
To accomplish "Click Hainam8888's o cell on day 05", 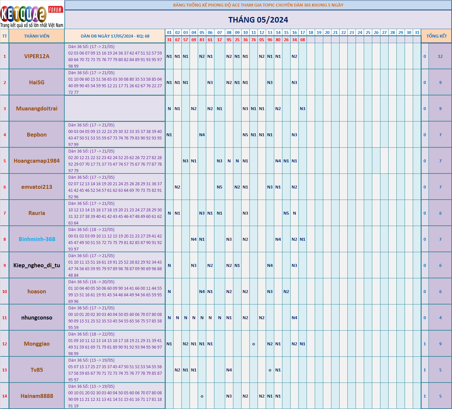I will pos(202,396).
